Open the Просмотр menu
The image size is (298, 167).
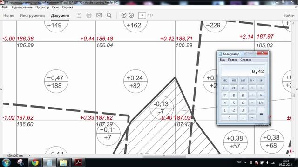[42, 7]
